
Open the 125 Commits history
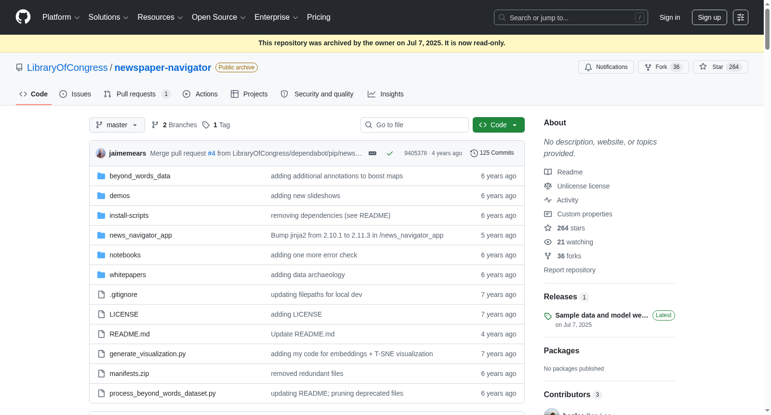click(x=492, y=153)
